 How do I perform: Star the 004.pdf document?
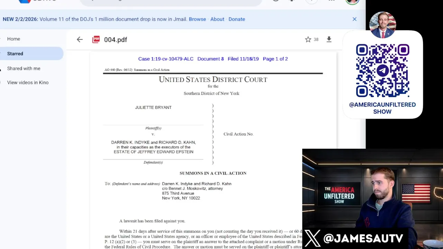click(308, 39)
